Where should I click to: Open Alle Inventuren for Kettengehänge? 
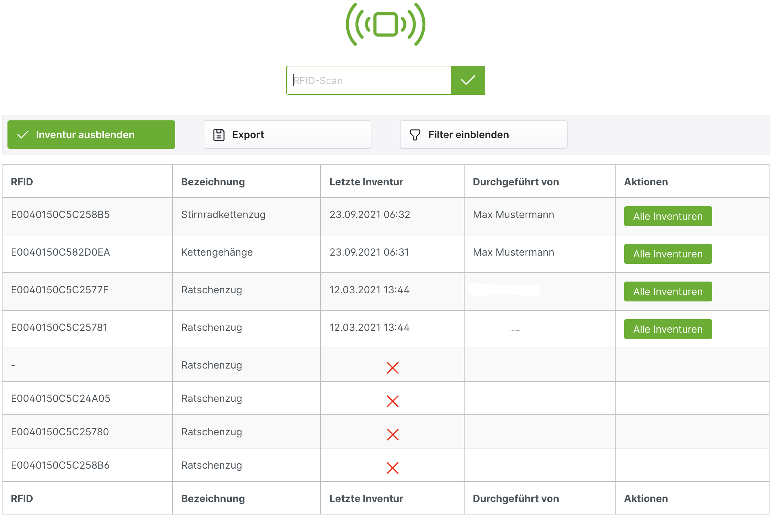(x=667, y=254)
